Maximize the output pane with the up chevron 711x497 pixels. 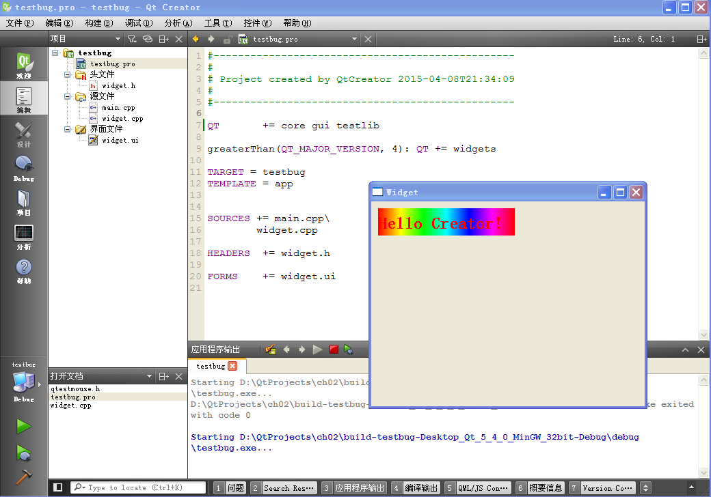point(685,350)
